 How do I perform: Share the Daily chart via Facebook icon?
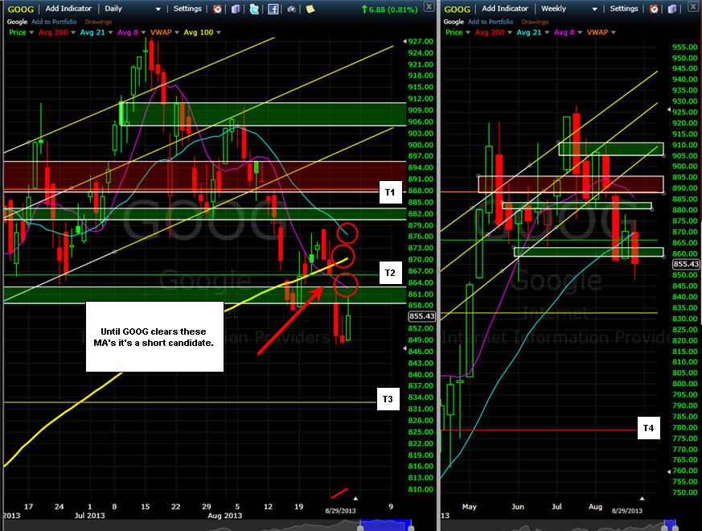[x=273, y=9]
